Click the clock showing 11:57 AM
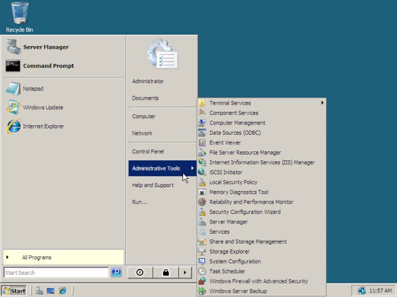The height and width of the screenshot is (297, 397). 380,291
